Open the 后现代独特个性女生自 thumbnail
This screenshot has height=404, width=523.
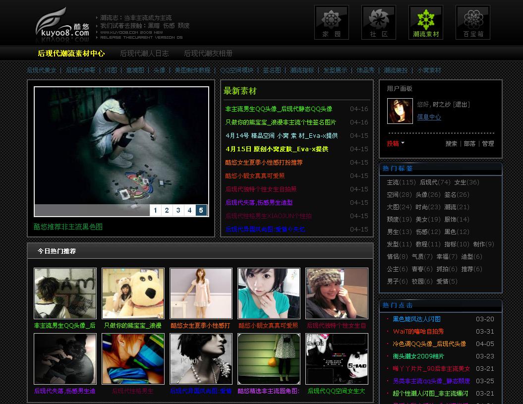(x=337, y=293)
